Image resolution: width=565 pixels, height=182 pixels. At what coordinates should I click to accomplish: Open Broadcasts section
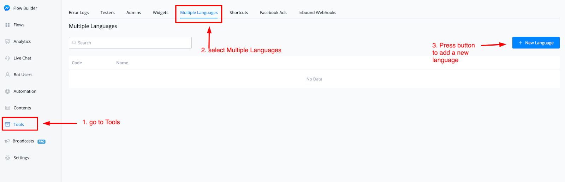[23, 141]
